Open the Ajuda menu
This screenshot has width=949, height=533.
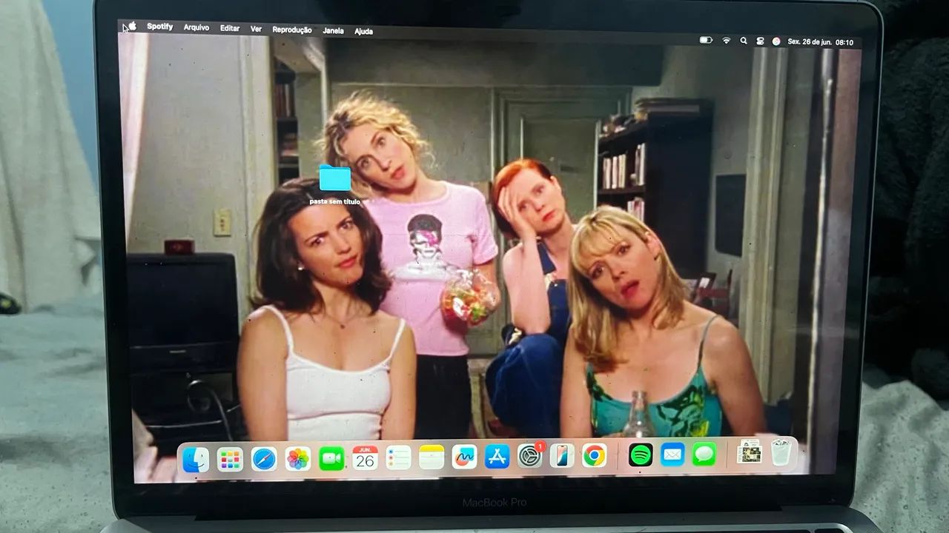click(x=363, y=32)
